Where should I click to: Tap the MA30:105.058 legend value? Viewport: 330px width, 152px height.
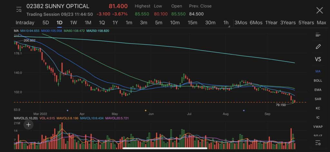pos(52,31)
